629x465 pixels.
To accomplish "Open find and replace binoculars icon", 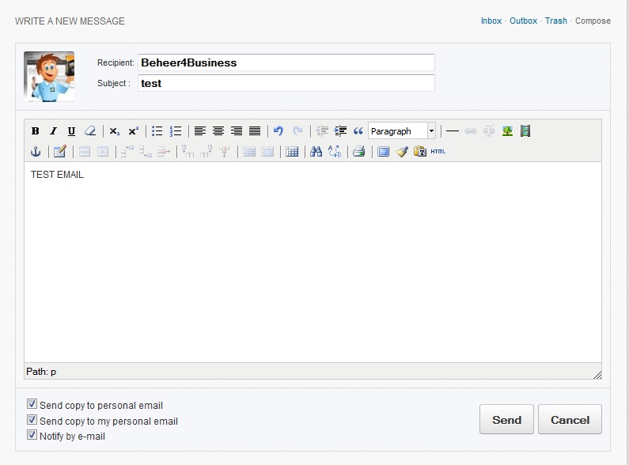I will point(316,152).
